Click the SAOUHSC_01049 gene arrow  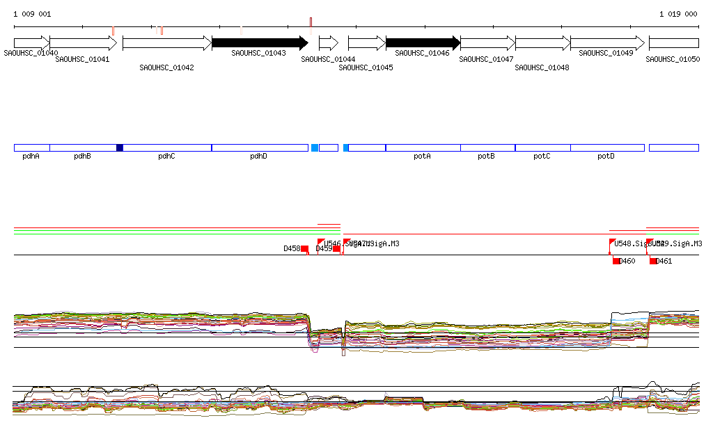607,43
